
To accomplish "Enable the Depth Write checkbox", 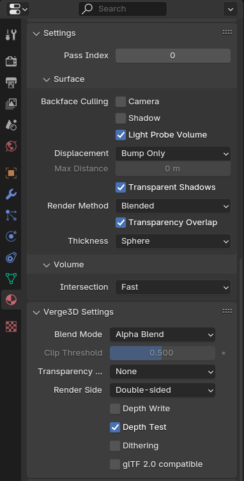I will click(115, 409).
